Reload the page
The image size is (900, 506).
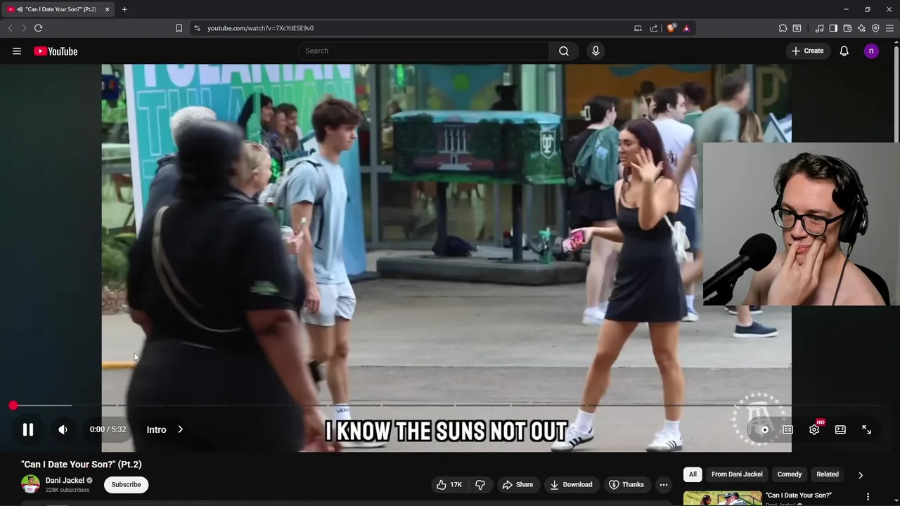coord(38,28)
